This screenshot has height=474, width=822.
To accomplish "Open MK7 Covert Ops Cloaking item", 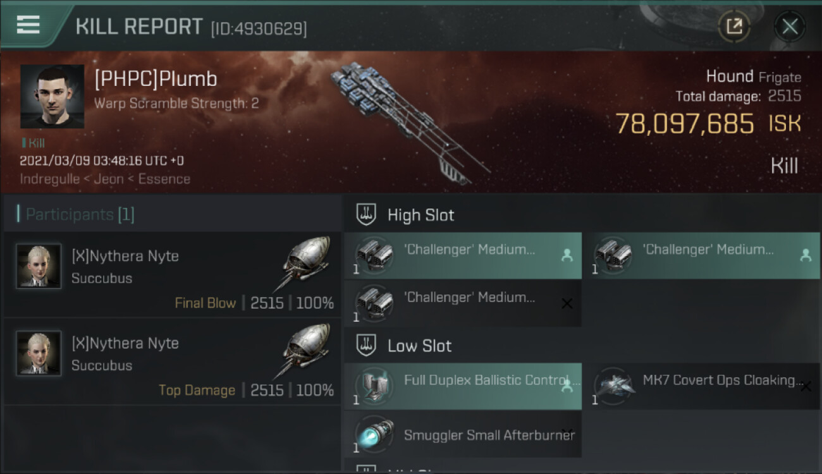I will (x=701, y=386).
